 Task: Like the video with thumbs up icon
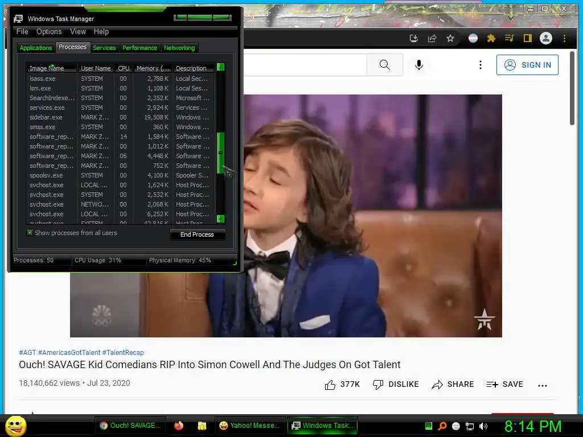tap(330, 385)
